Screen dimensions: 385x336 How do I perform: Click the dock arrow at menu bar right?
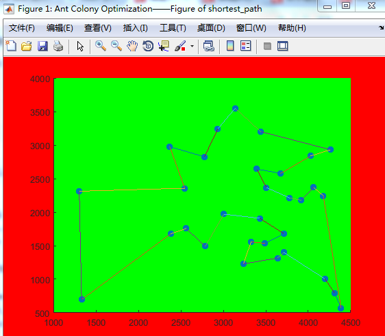point(382,27)
